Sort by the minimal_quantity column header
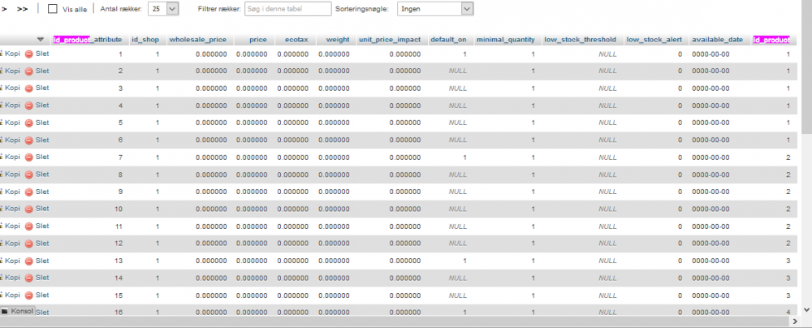This screenshot has height=328, width=812. pyautogui.click(x=505, y=40)
